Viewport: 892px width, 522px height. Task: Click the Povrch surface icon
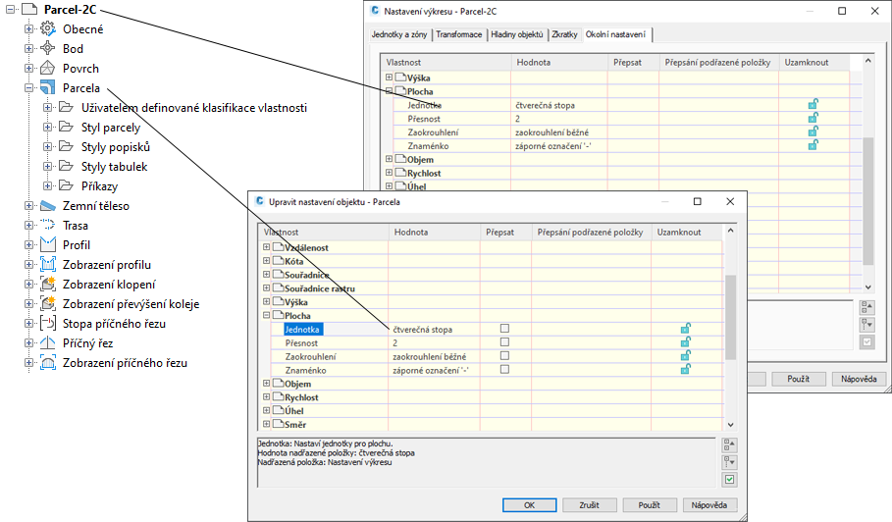click(x=48, y=69)
